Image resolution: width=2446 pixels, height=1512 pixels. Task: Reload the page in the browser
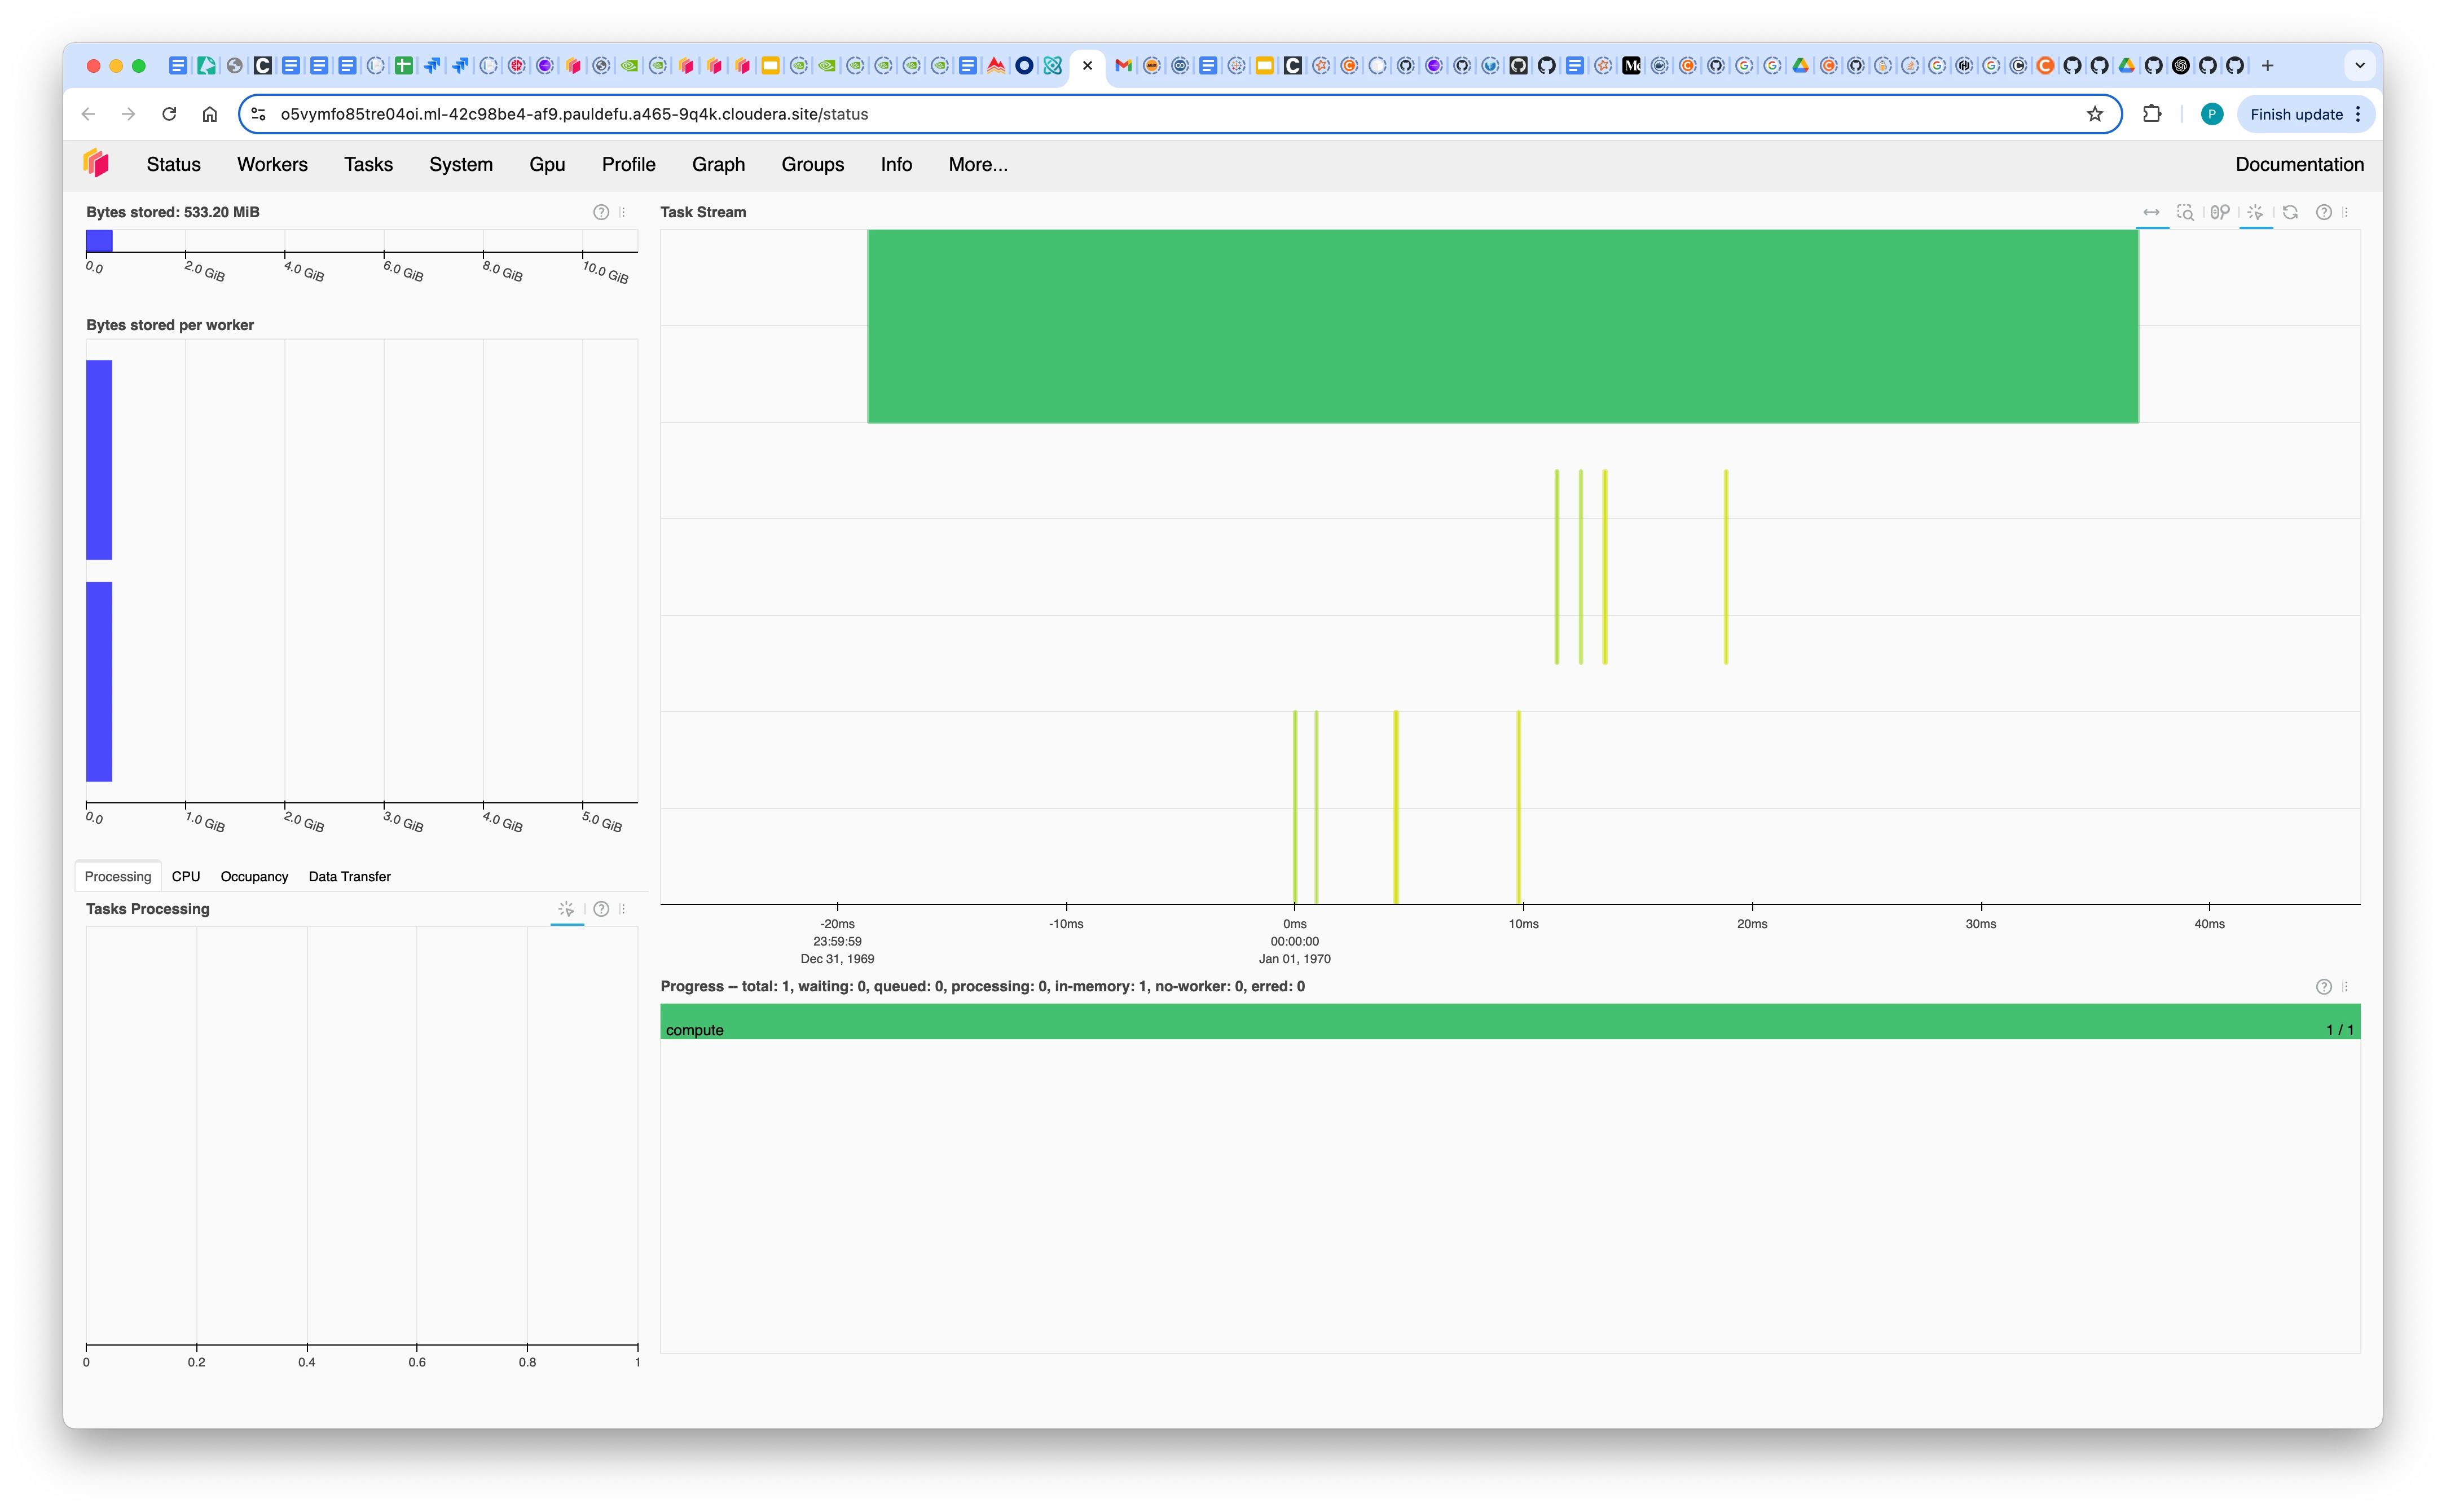169,114
